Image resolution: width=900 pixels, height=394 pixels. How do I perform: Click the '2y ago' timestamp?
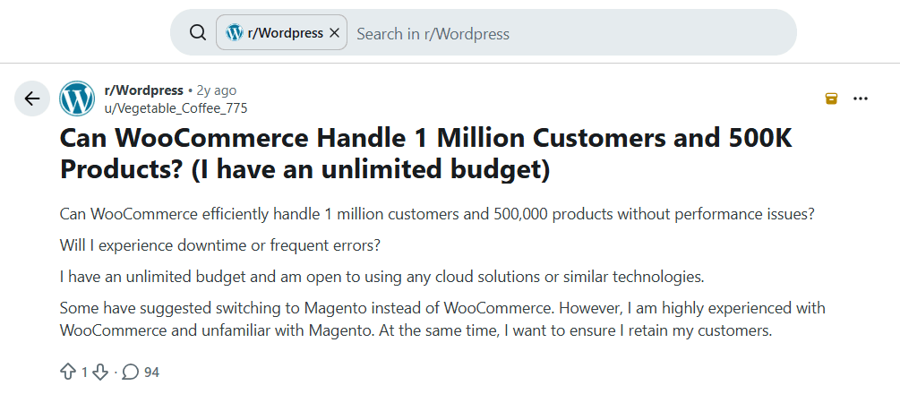[217, 90]
